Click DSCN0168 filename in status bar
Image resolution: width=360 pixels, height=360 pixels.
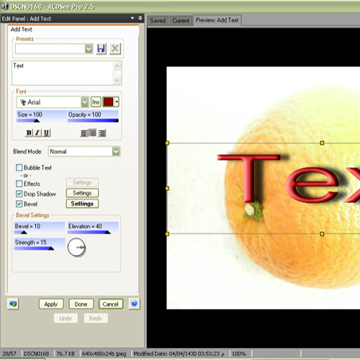(x=36, y=354)
